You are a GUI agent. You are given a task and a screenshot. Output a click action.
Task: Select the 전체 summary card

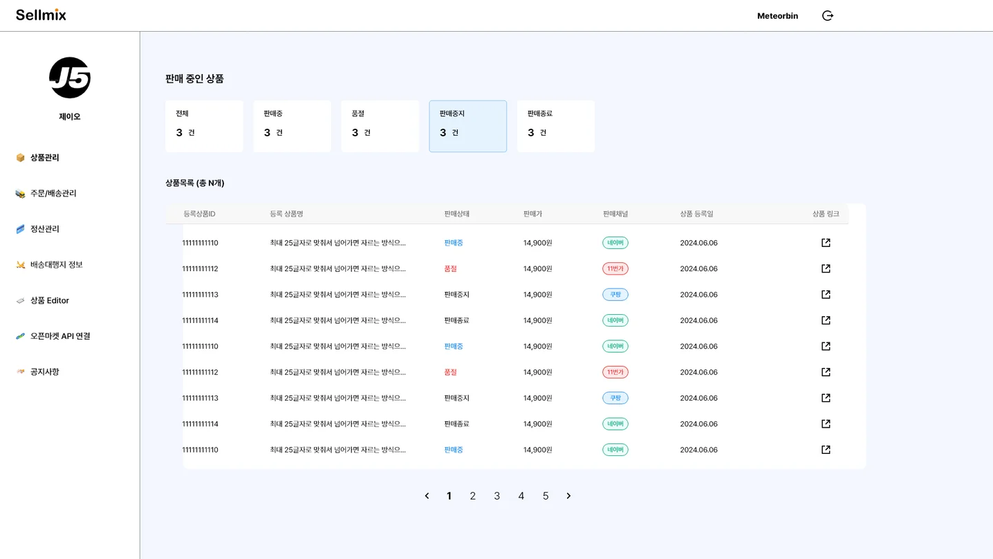[x=204, y=126]
